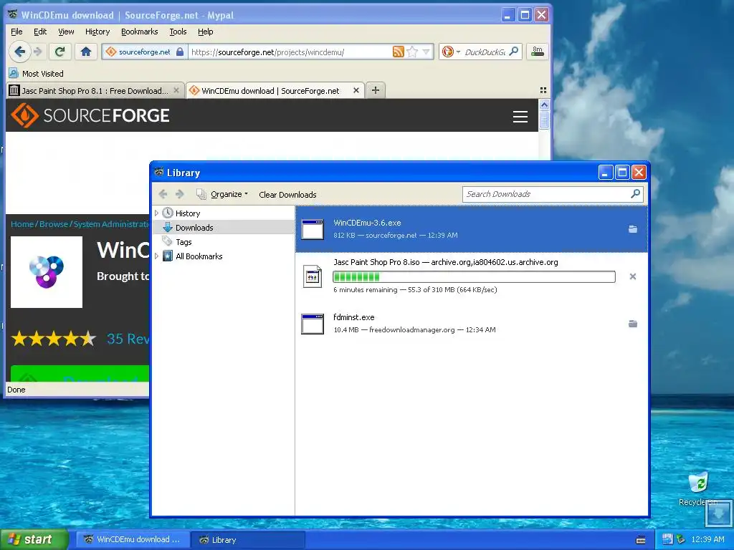This screenshot has height=550, width=734.
Task: Click the Jasc Paint Shop Pro 8.iso file icon
Action: coord(313,276)
